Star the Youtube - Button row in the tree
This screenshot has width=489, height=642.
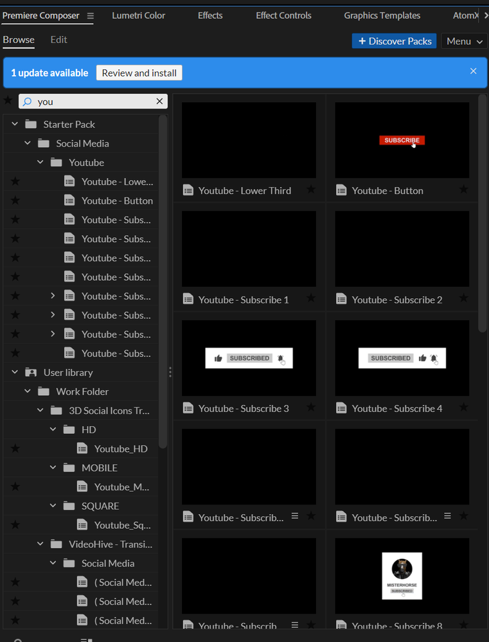[15, 201]
